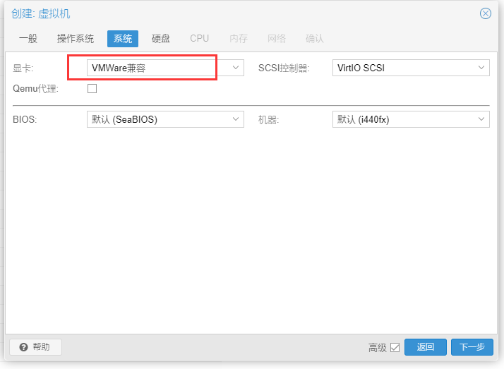The image size is (504, 369).
Task: Click the BIOS label
Action: [x=25, y=119]
